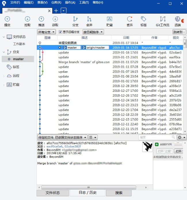Expand the 远程 section in the sidebar

4,76
